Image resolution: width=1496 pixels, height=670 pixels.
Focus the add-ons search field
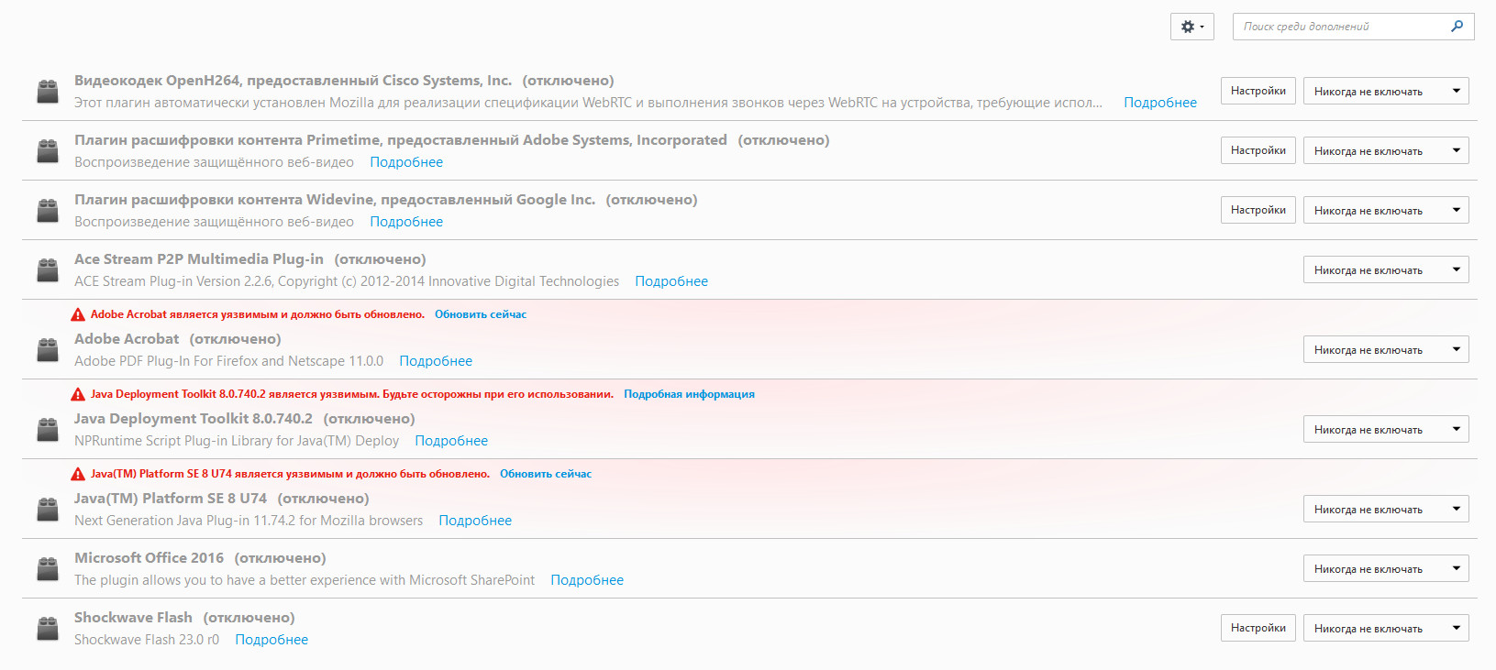pos(1339,27)
